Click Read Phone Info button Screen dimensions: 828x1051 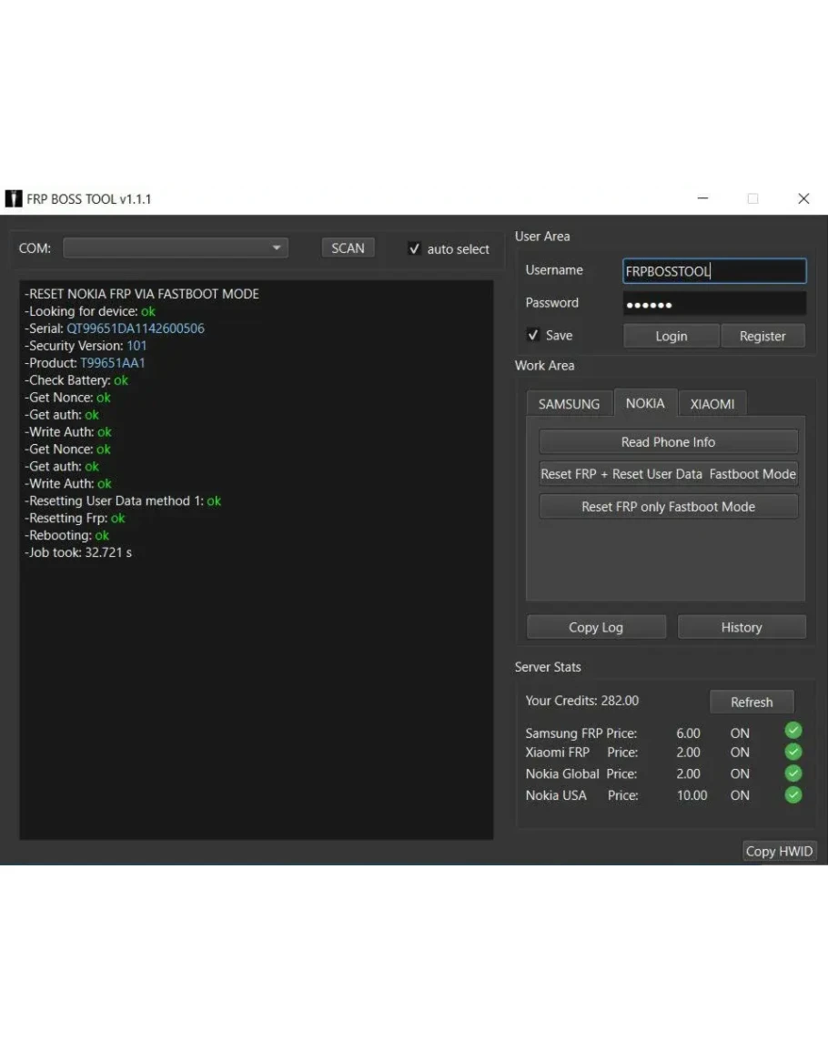pyautogui.click(x=668, y=442)
